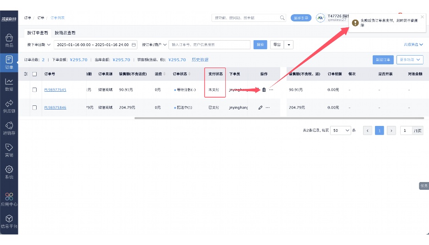Image resolution: width=429 pixels, height=245 pixels.
Task: Click the 等待分拣 order status cell
Action: point(185,90)
